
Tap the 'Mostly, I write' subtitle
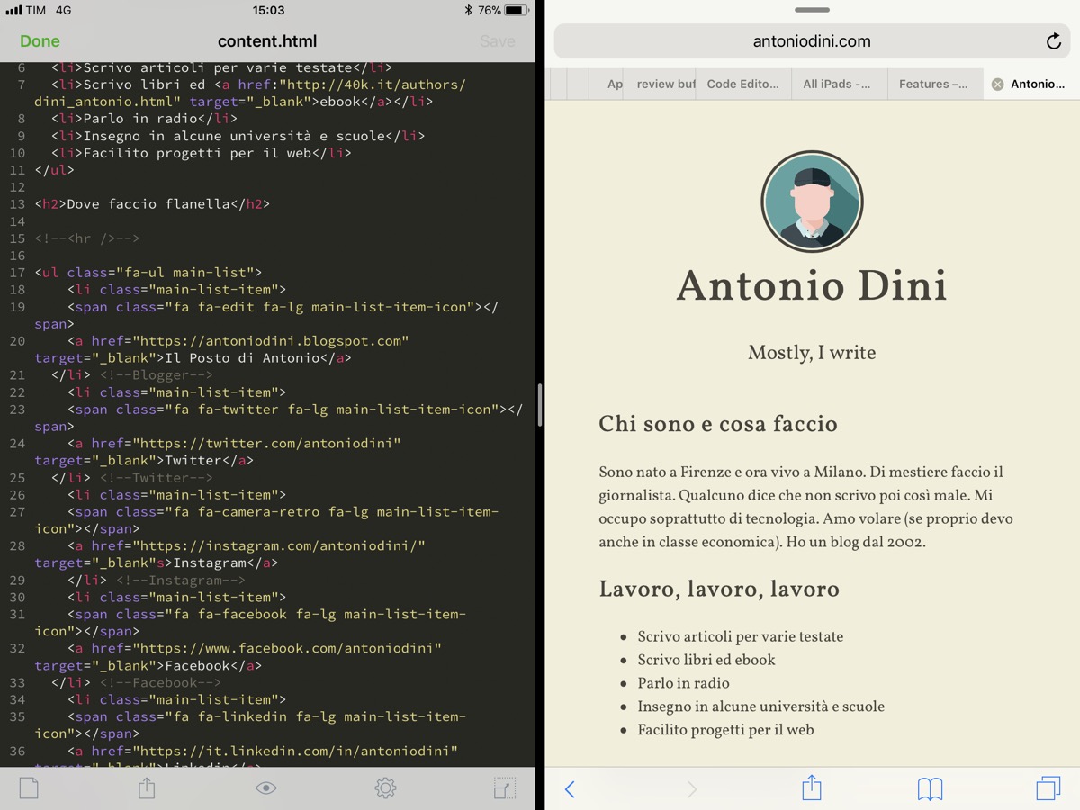(812, 353)
